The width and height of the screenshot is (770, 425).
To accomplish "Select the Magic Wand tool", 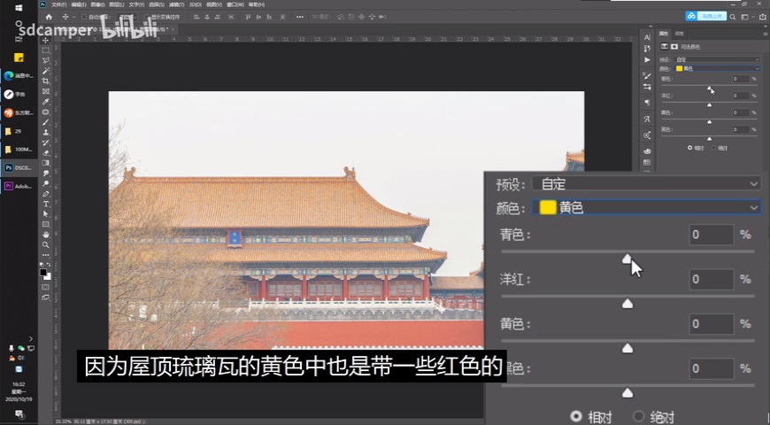I will click(x=46, y=71).
